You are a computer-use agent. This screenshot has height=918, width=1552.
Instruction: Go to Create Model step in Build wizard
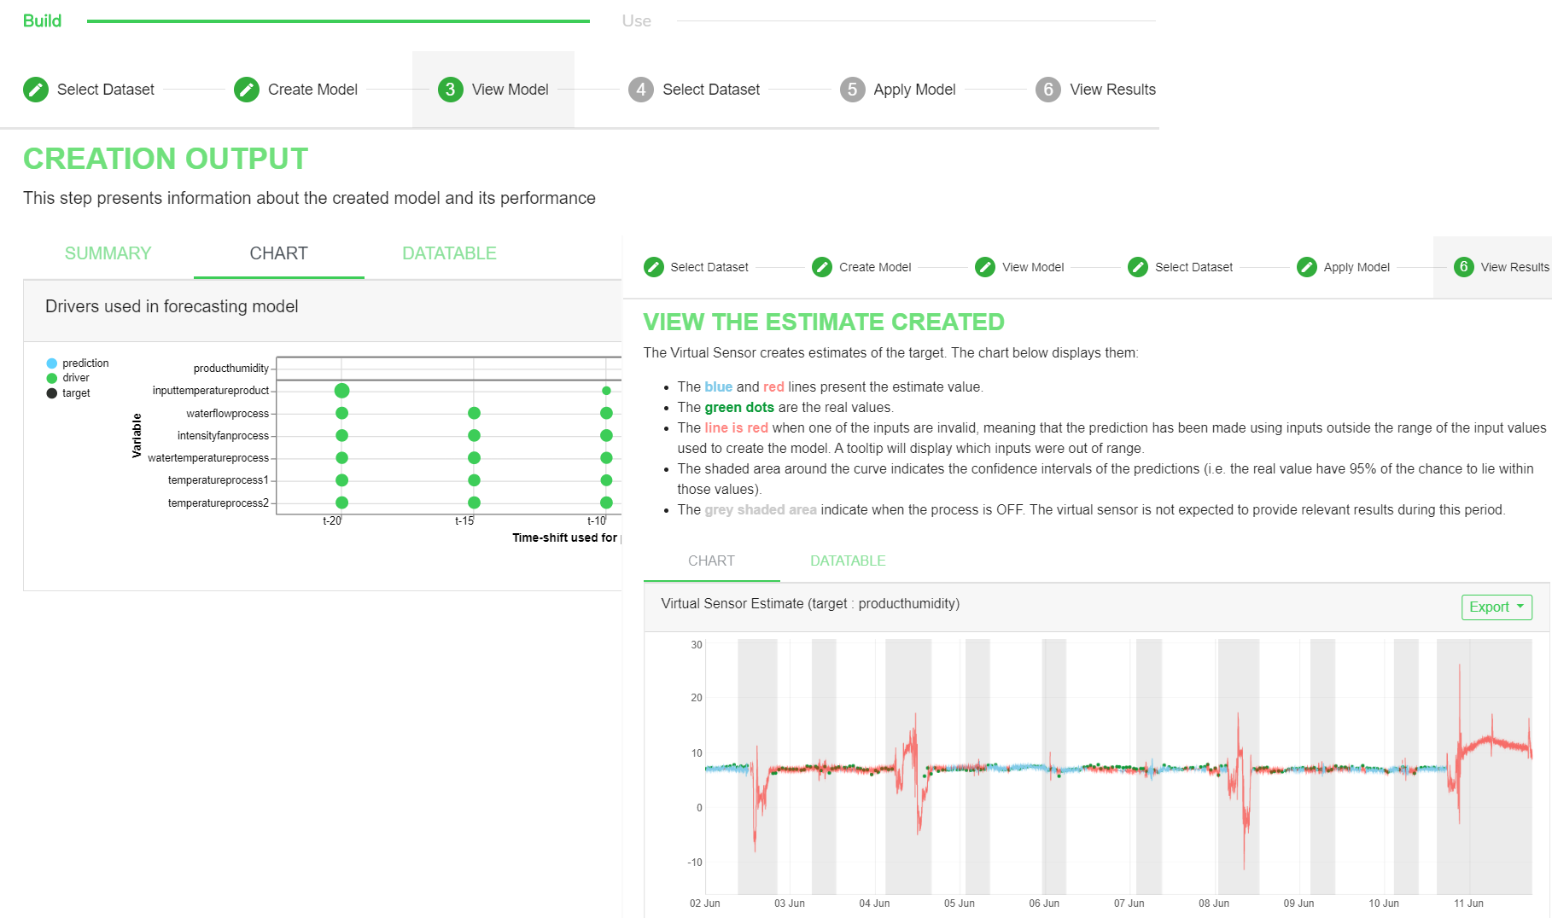pos(312,90)
